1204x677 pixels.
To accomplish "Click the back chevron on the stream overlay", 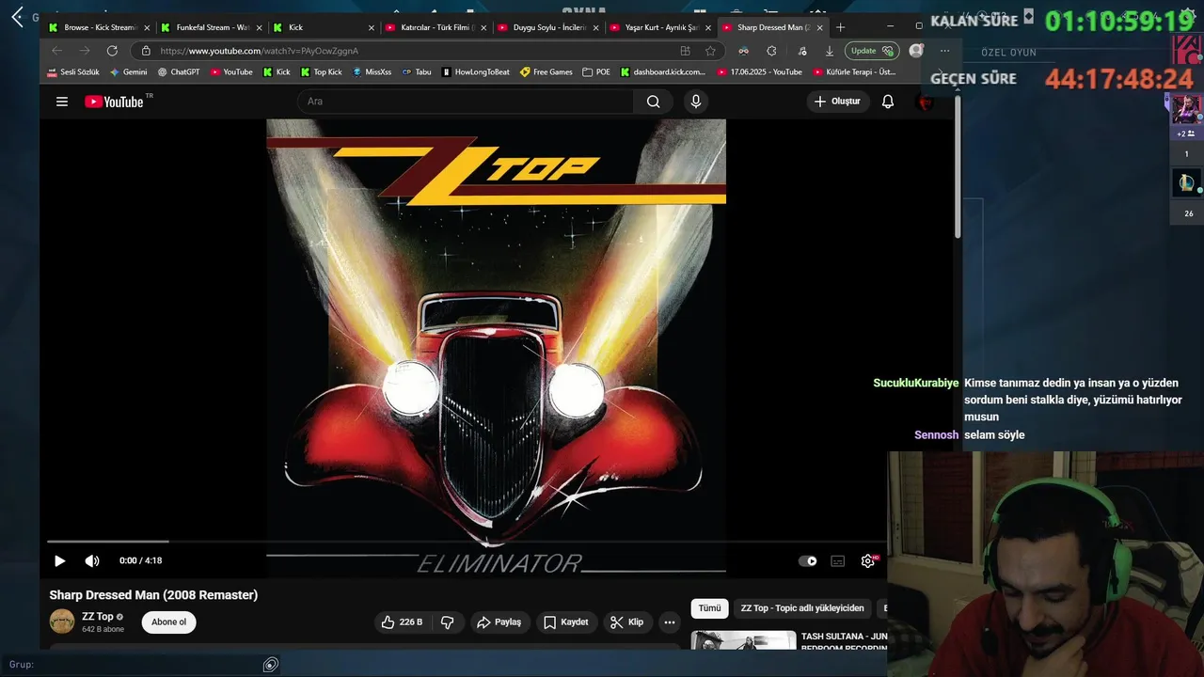I will coord(16,17).
